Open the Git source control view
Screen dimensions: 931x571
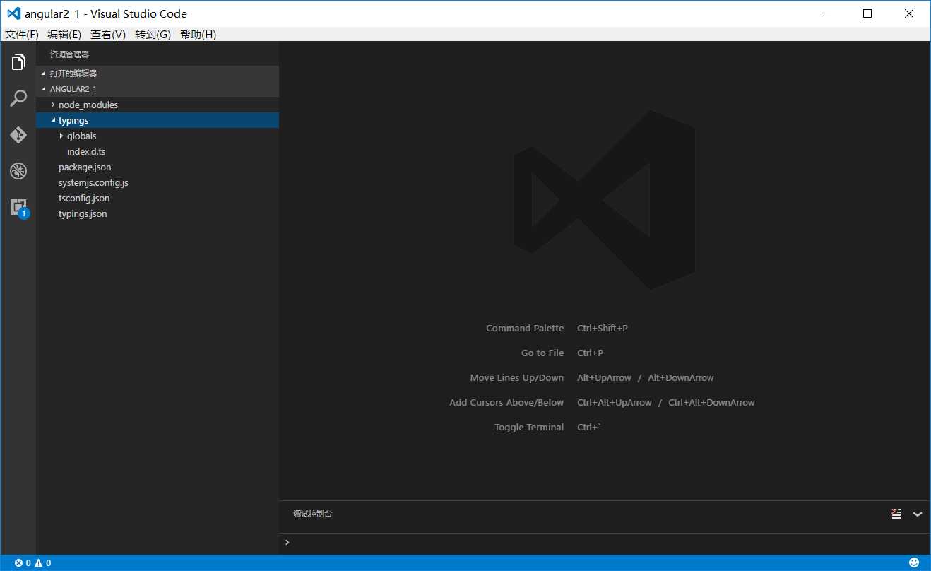tap(18, 135)
